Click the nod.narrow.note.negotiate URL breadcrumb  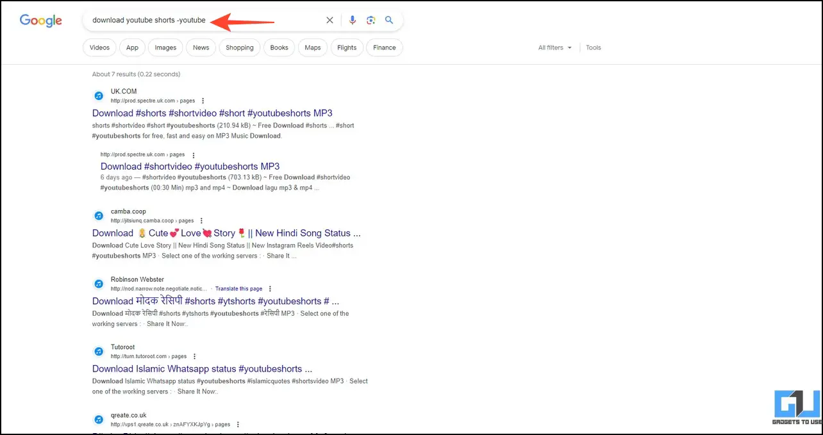(x=159, y=289)
